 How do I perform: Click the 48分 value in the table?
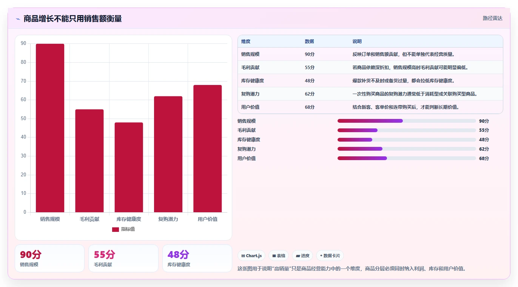pos(310,81)
